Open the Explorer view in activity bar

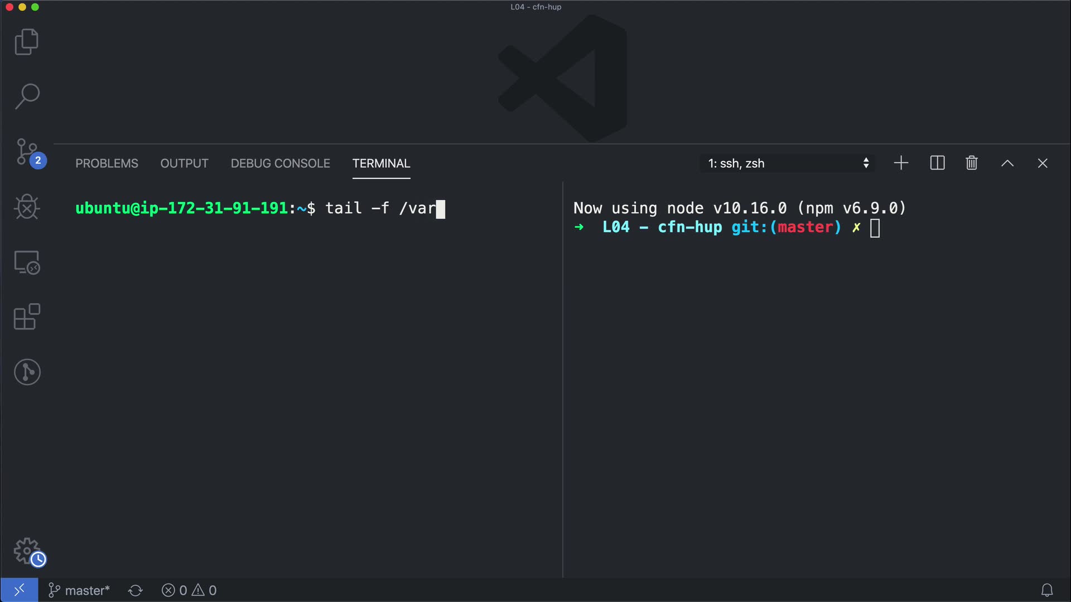coord(26,42)
